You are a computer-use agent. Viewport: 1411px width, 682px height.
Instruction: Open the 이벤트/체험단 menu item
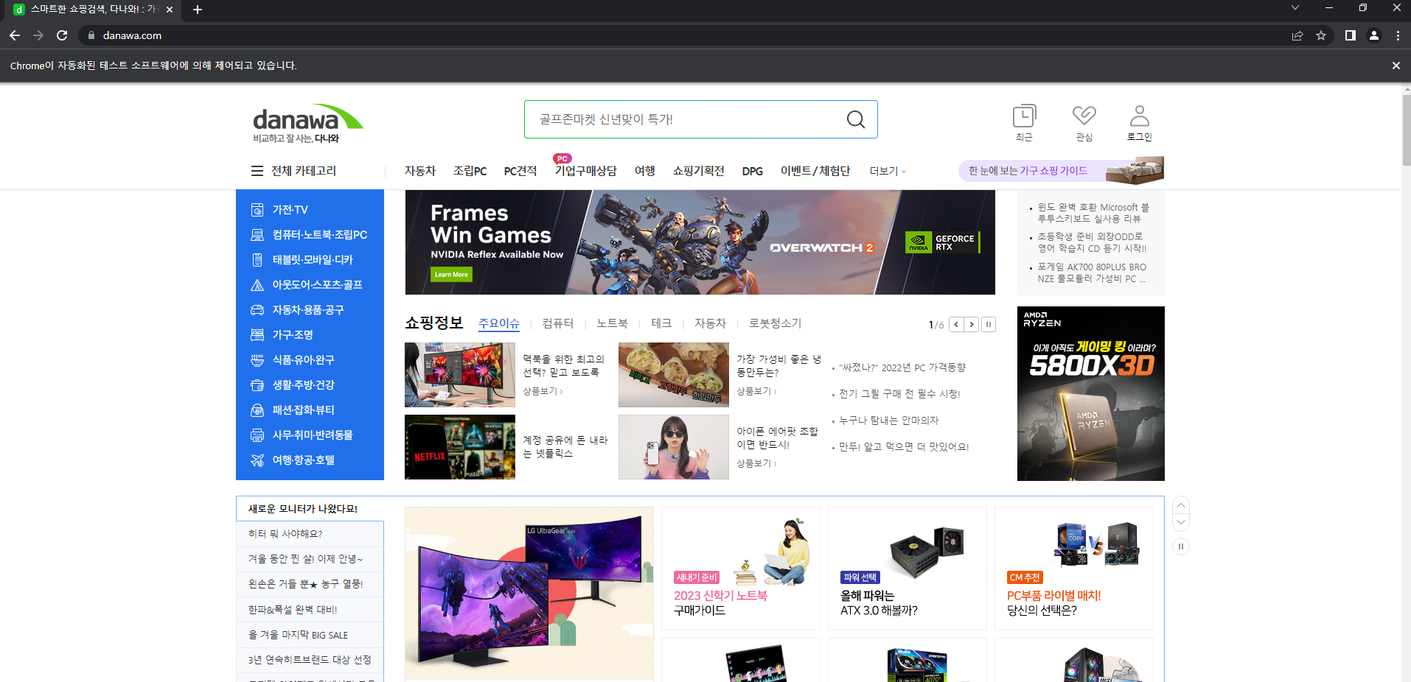(815, 171)
